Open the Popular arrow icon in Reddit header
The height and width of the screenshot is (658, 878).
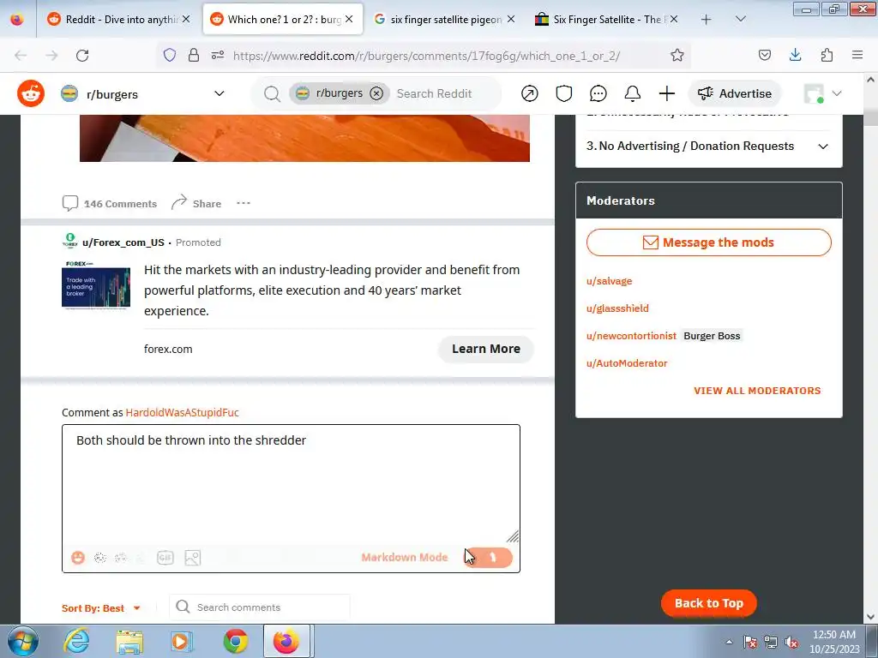click(x=530, y=93)
